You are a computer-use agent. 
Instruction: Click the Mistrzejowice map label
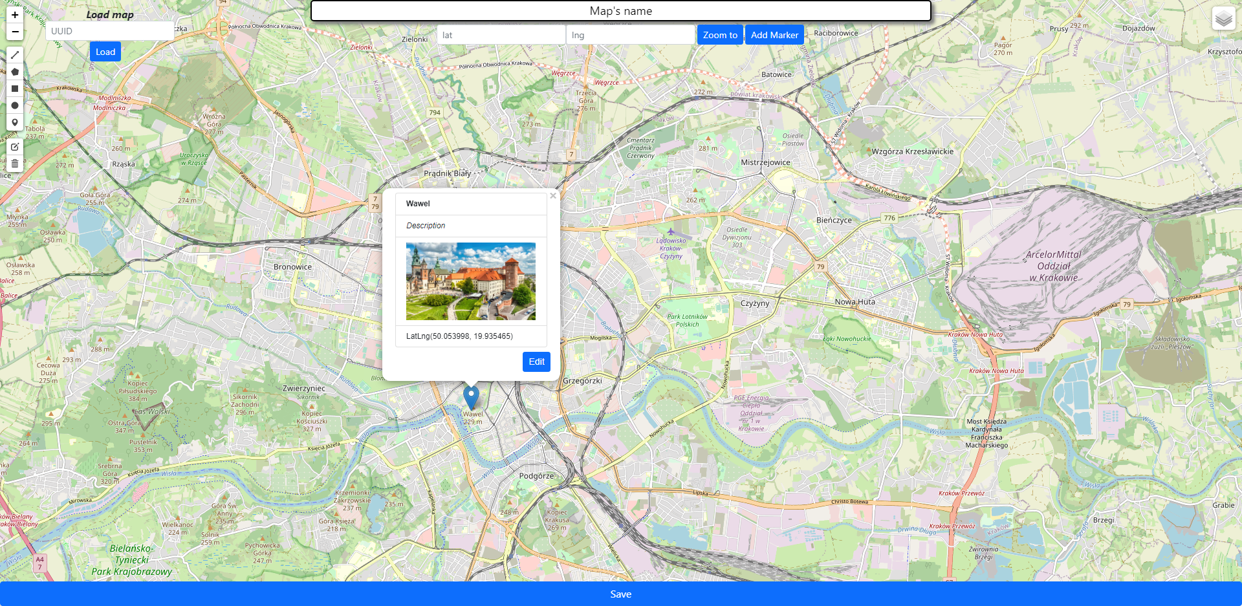pos(765,162)
